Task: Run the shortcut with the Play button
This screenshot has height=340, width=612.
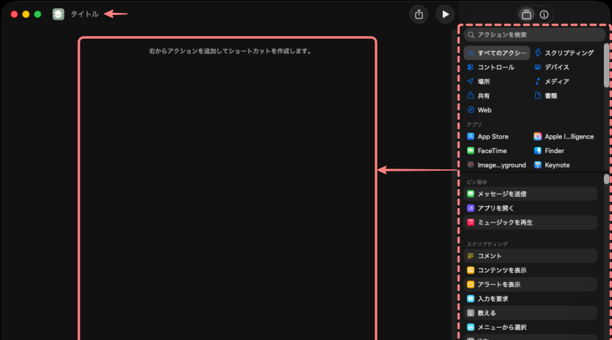Action: (x=445, y=14)
